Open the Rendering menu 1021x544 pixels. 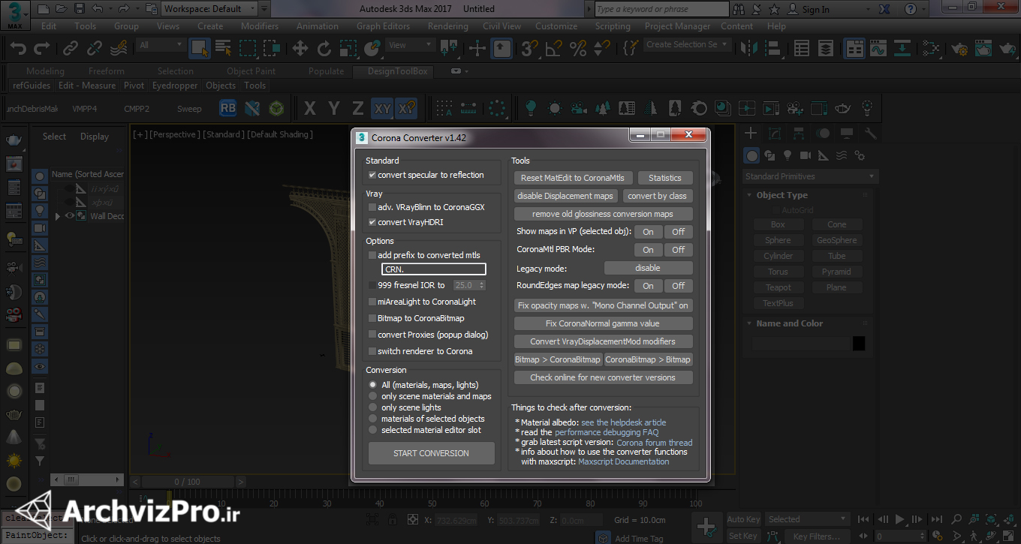tap(448, 26)
